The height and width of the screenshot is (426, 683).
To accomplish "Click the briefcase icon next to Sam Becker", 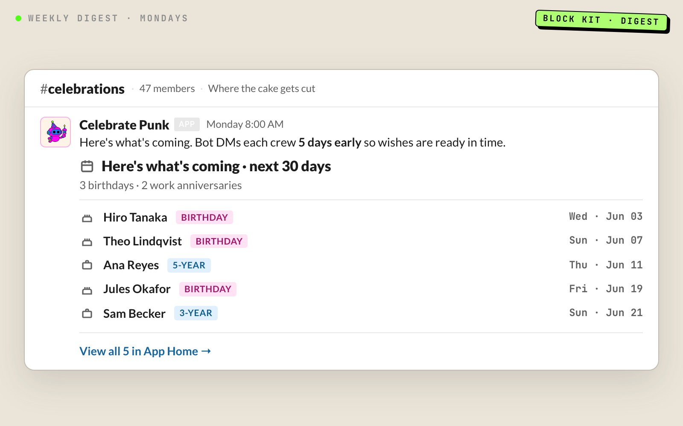I will (x=87, y=314).
